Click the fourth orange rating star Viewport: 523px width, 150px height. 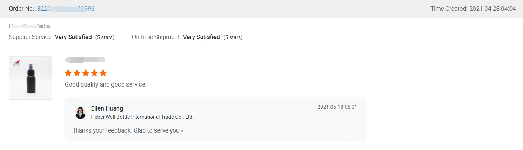(94, 73)
